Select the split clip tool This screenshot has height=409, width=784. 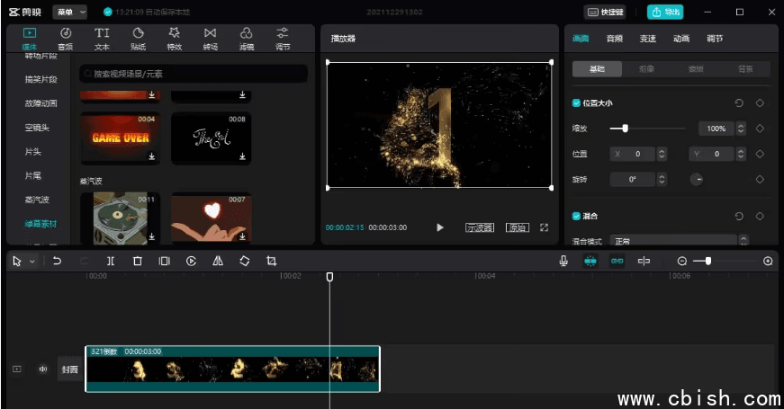[110, 261]
